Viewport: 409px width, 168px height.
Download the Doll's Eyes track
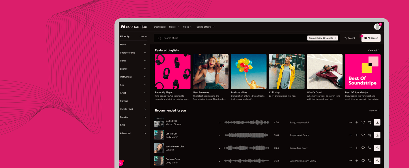[377, 122]
